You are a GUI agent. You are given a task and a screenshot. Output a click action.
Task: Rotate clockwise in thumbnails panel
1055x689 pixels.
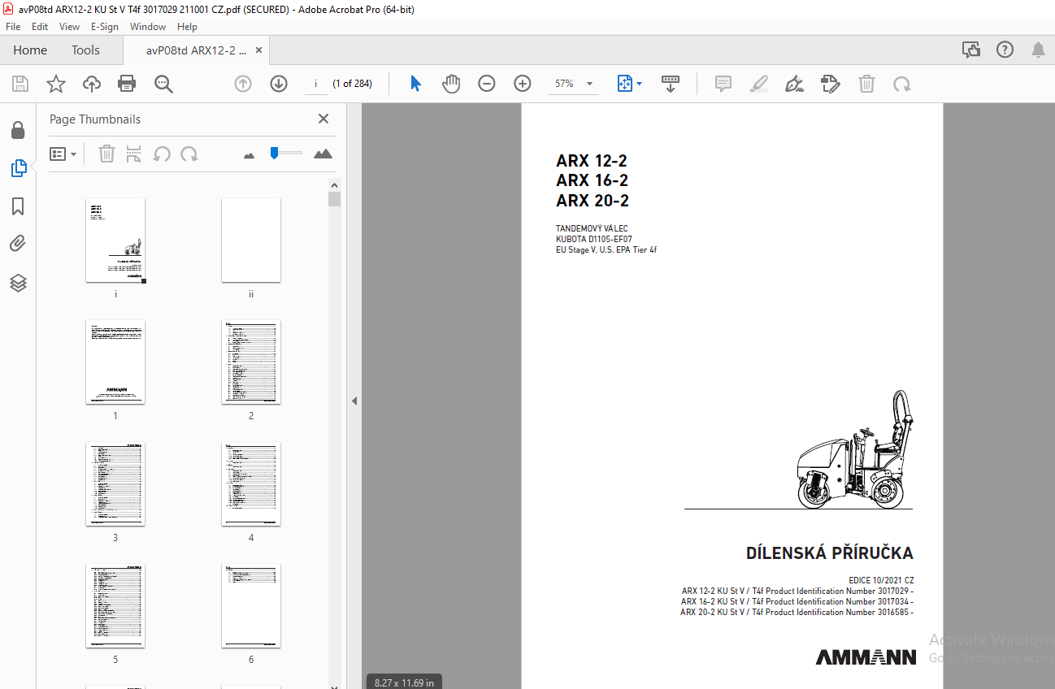189,154
